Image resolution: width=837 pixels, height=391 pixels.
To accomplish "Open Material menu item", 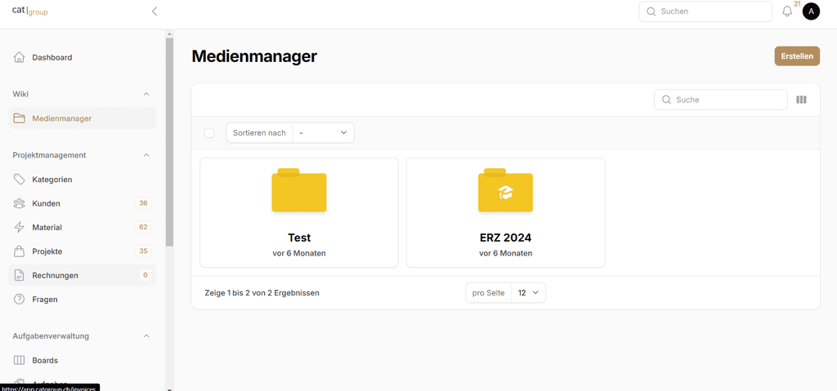I will tap(83, 227).
